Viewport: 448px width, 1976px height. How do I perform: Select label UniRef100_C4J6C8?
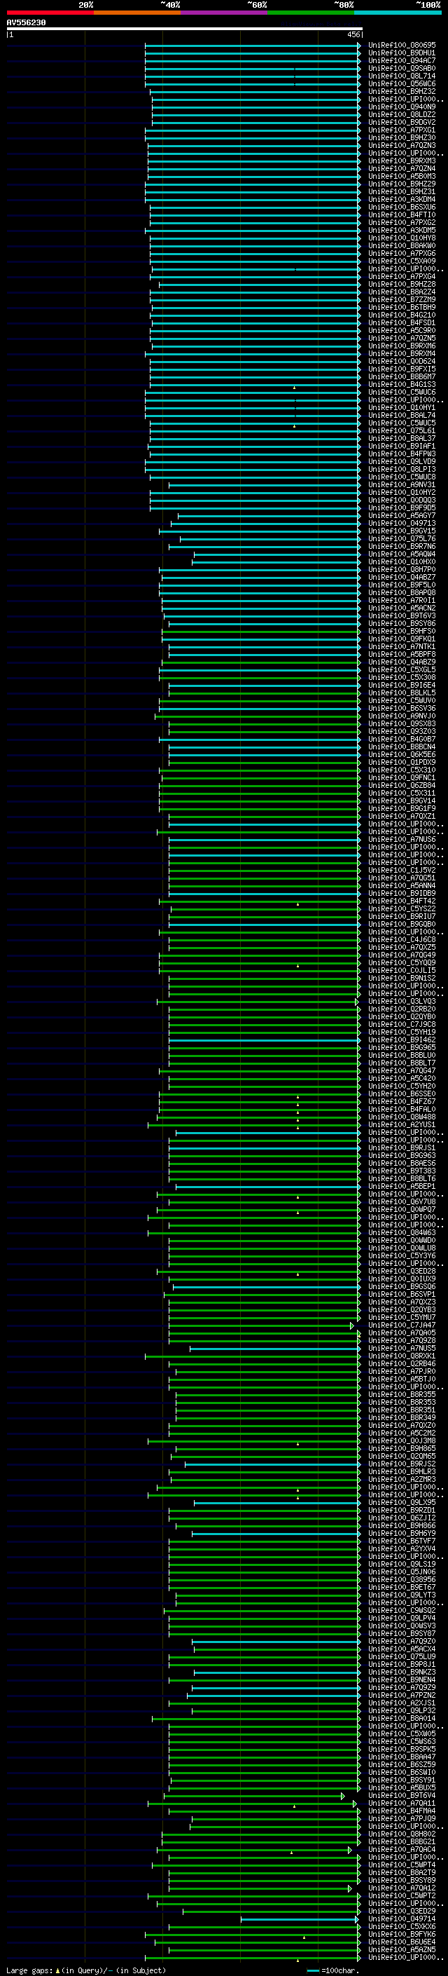coord(402,940)
